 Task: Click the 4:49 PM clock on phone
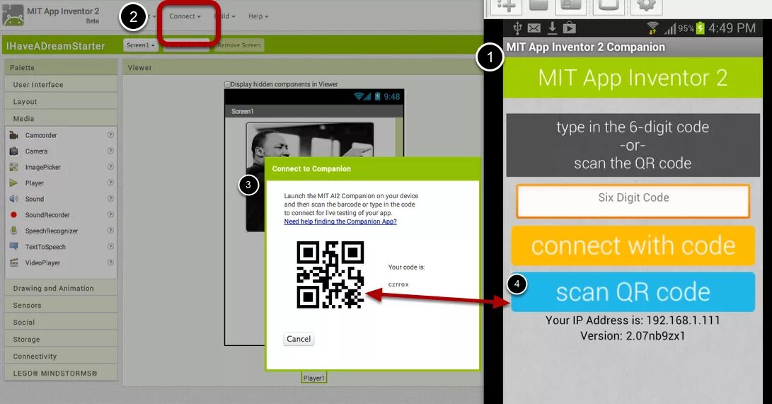(732, 28)
